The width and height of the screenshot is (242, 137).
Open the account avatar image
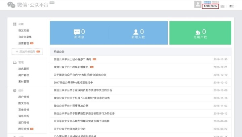coord(198,4)
